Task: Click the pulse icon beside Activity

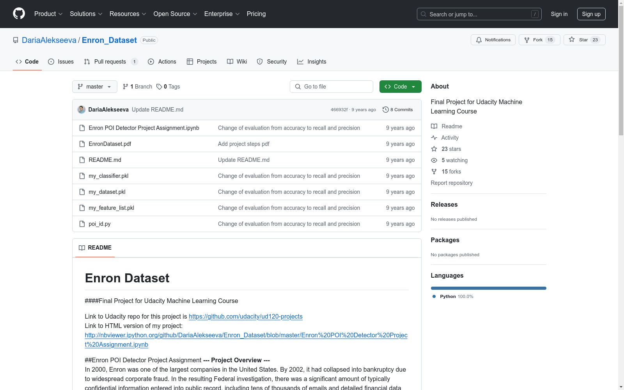Action: click(434, 138)
